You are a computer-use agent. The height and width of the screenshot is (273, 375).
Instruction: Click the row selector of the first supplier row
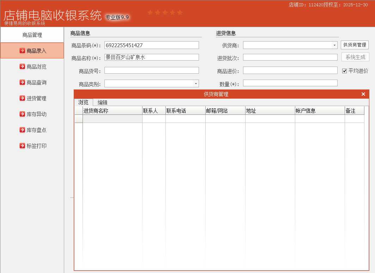[79, 119]
